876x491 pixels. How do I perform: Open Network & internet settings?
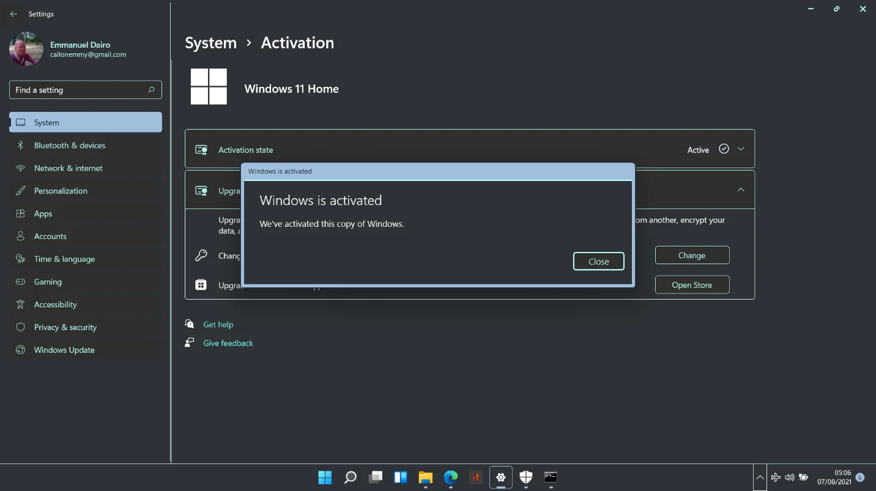(x=86, y=168)
